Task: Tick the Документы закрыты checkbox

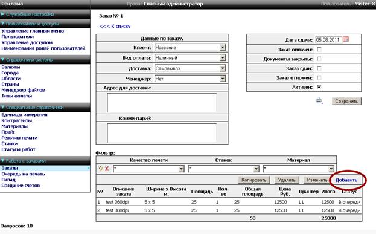Action: (x=319, y=59)
